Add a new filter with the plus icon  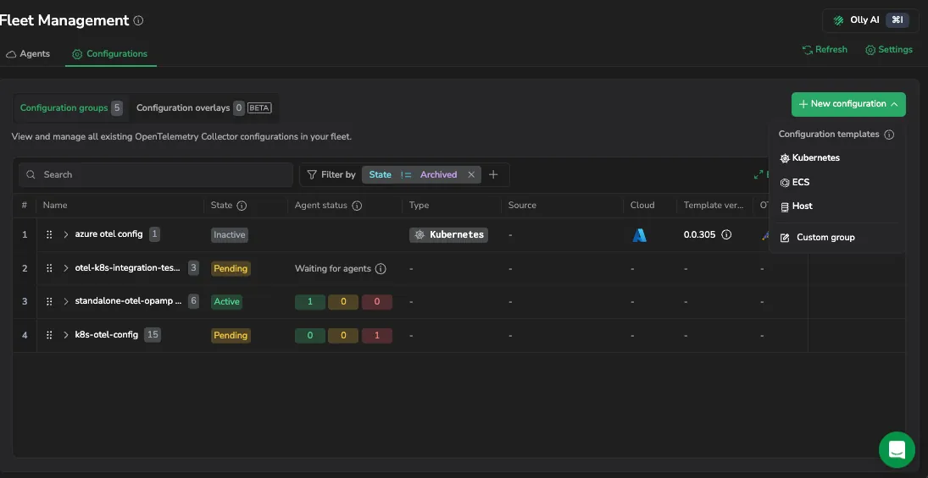[x=493, y=175]
